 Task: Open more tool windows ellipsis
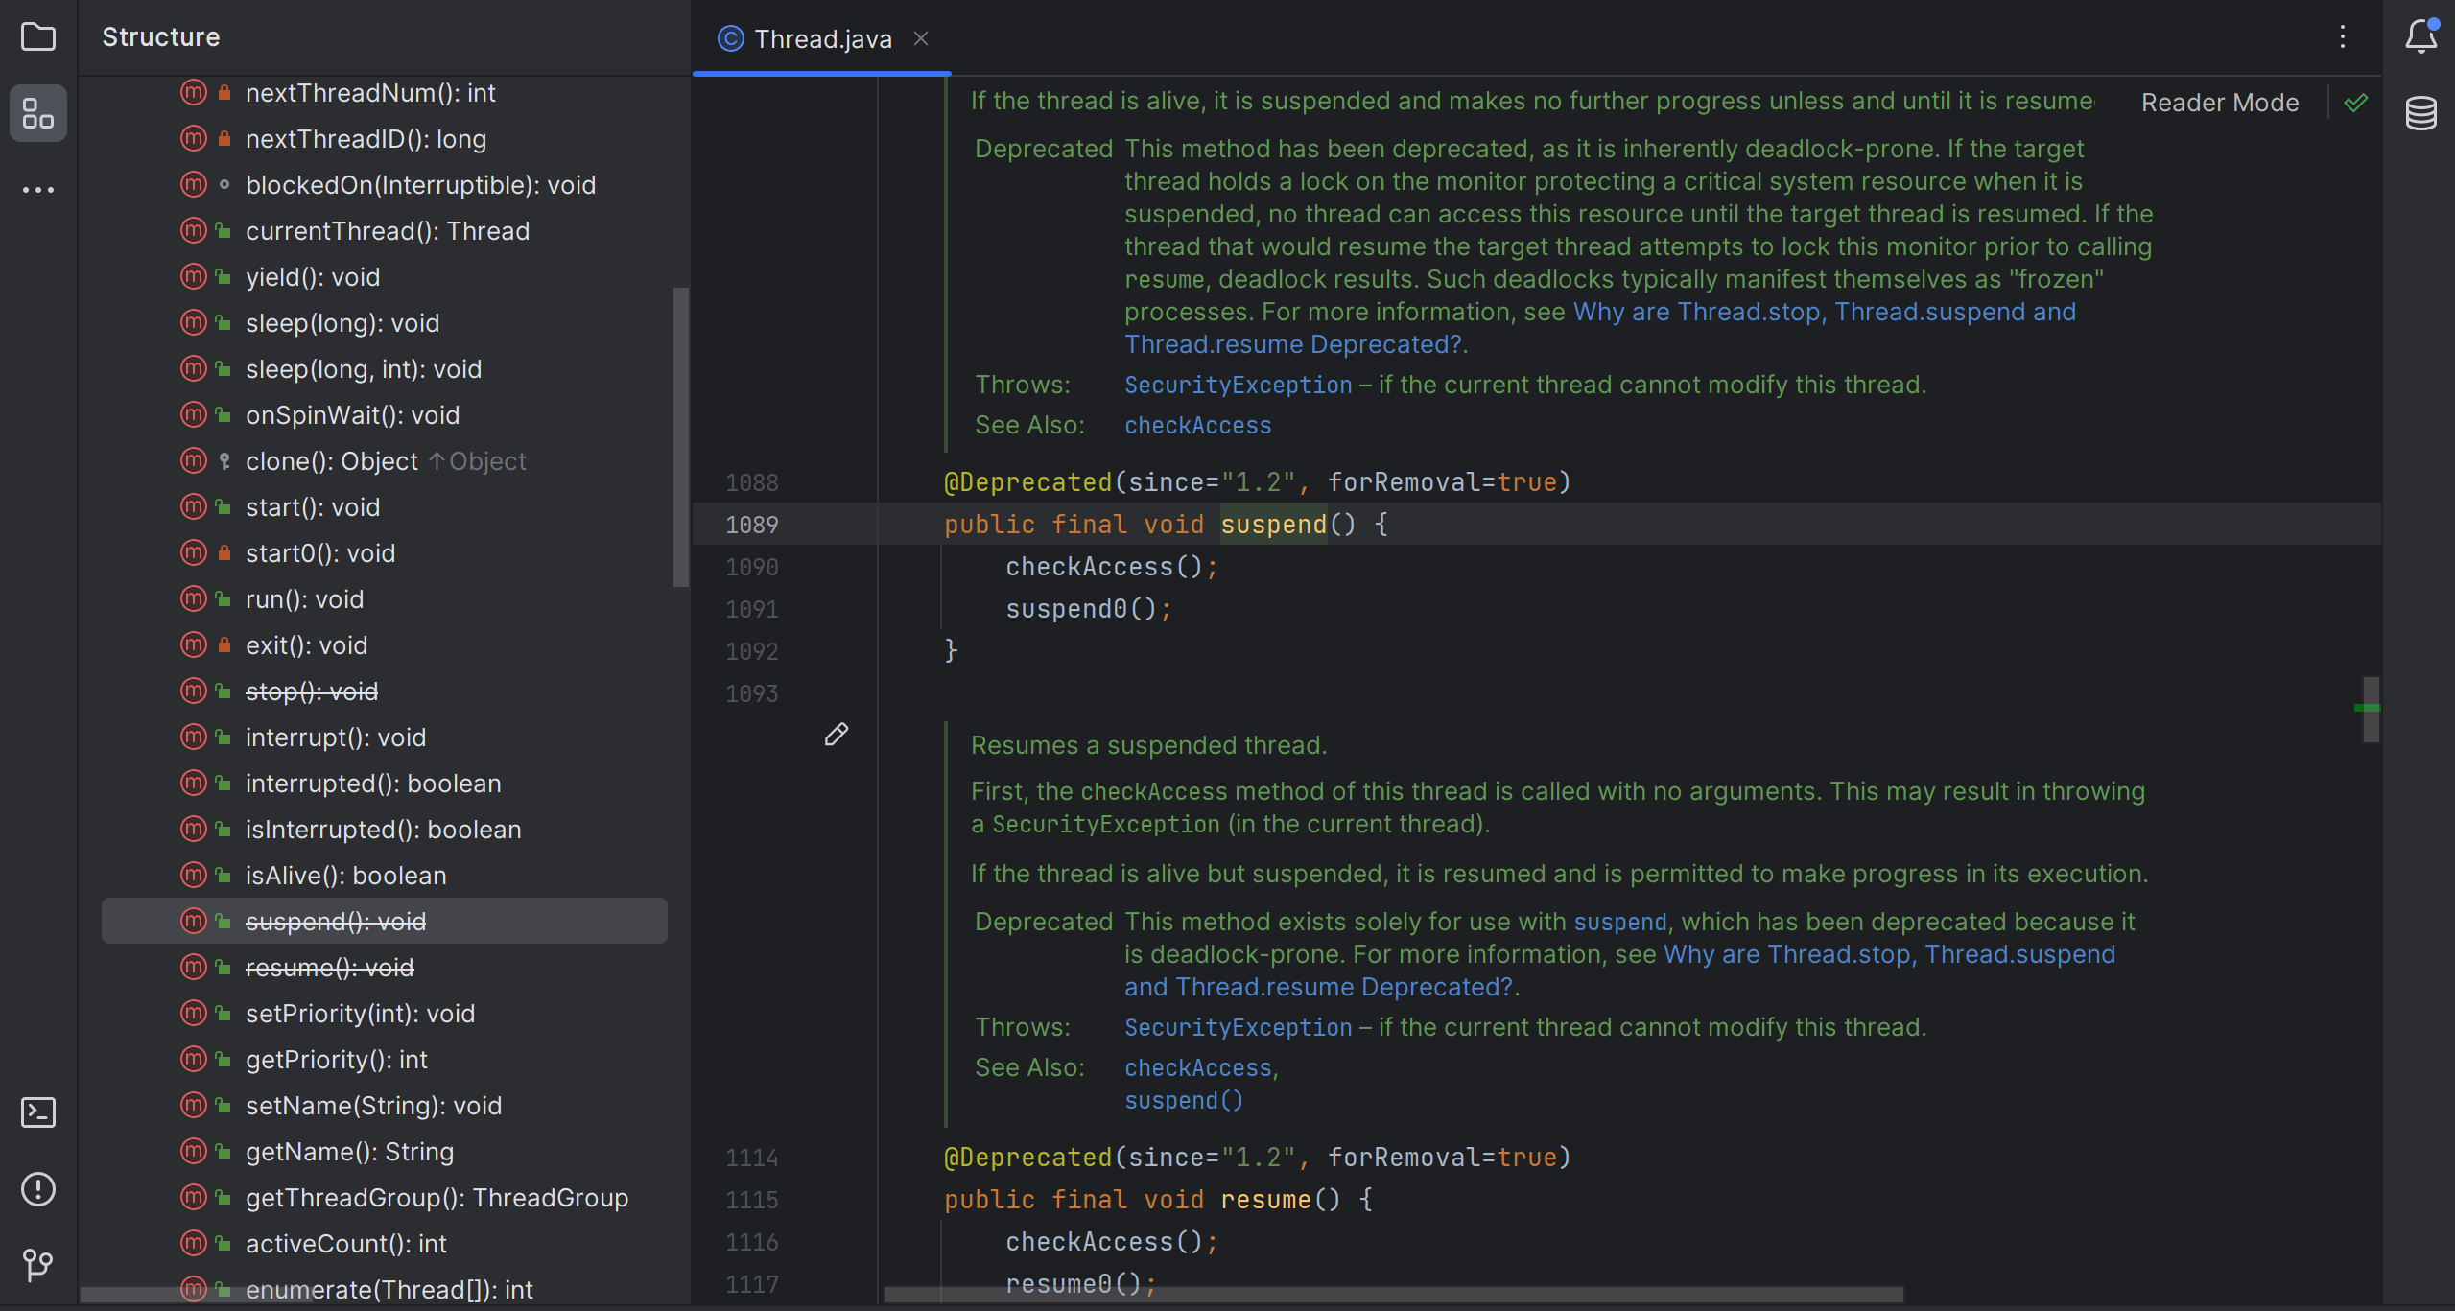click(x=38, y=190)
